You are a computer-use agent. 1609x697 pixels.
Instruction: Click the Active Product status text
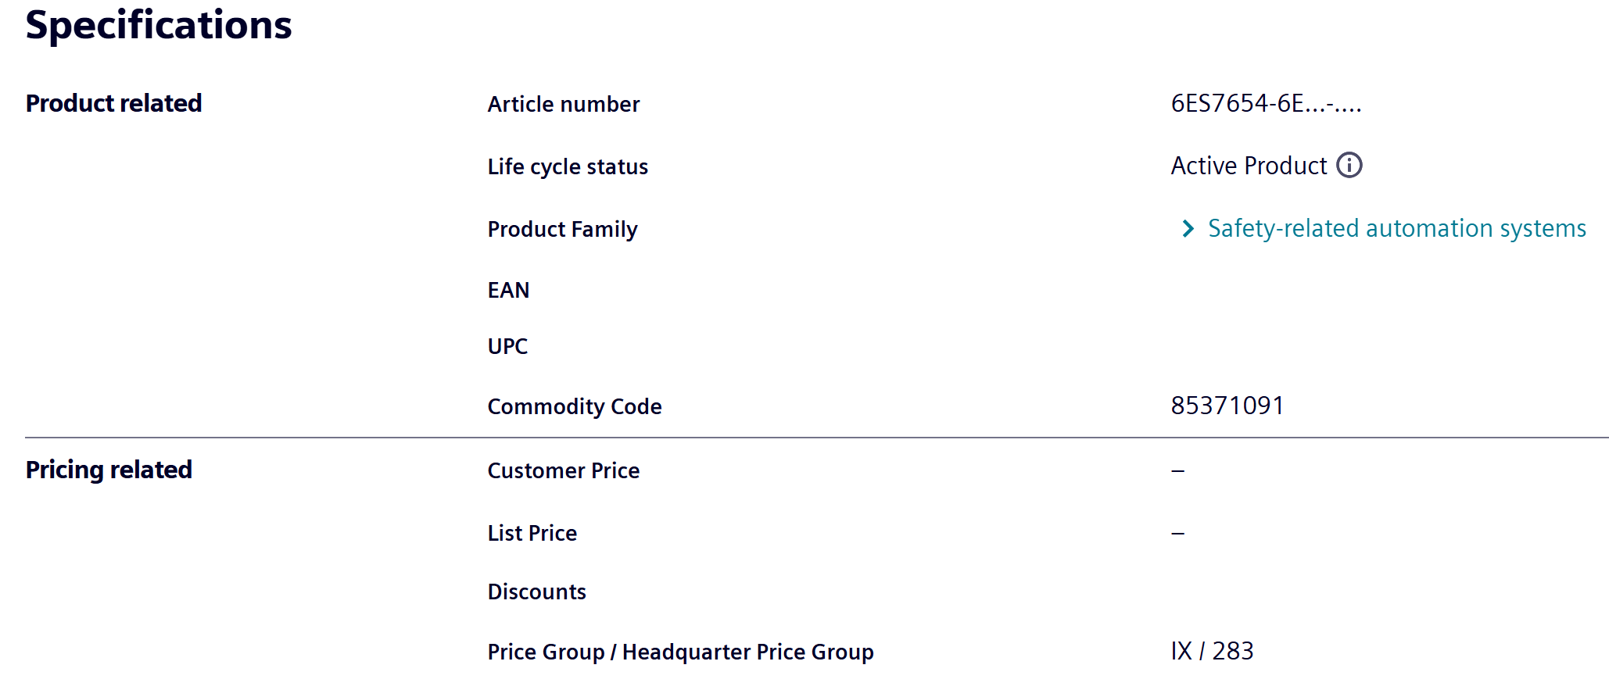click(x=1249, y=166)
